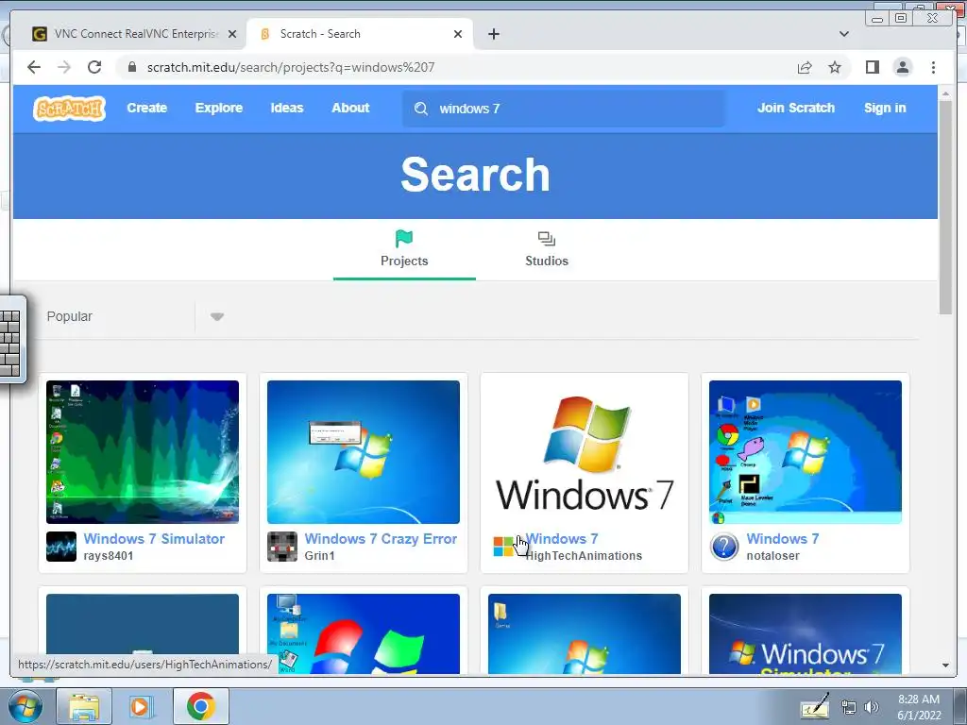The image size is (967, 725).
Task: Click the Projects flag icon
Action: tap(404, 239)
